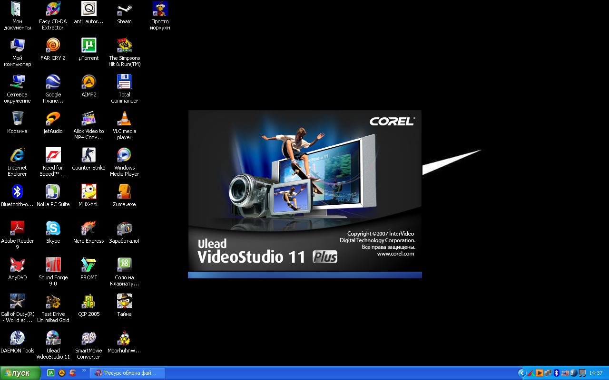Select the Allok Video to MP4 Converter icon
The image size is (609, 380).
pos(88,119)
